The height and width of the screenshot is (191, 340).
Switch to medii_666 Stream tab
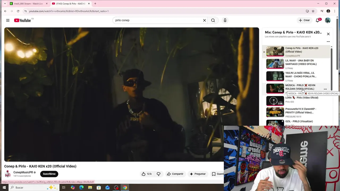[28, 4]
